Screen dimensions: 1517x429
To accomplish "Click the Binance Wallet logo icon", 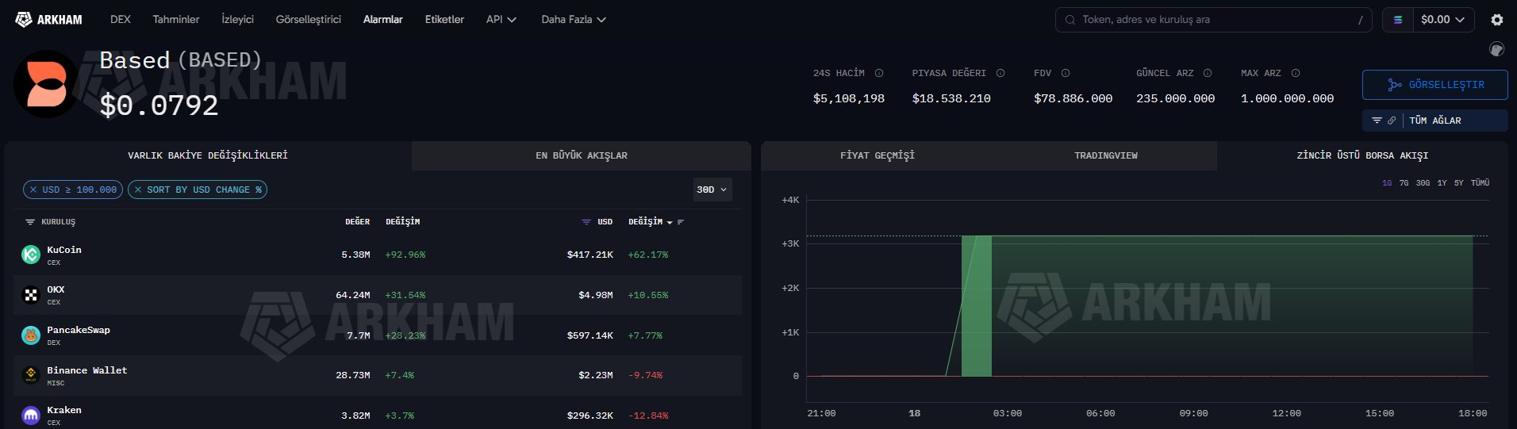I will [31, 375].
